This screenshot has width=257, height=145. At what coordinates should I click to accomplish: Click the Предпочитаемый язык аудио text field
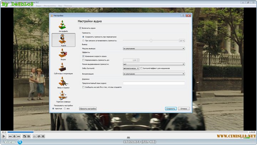[x=153, y=83]
